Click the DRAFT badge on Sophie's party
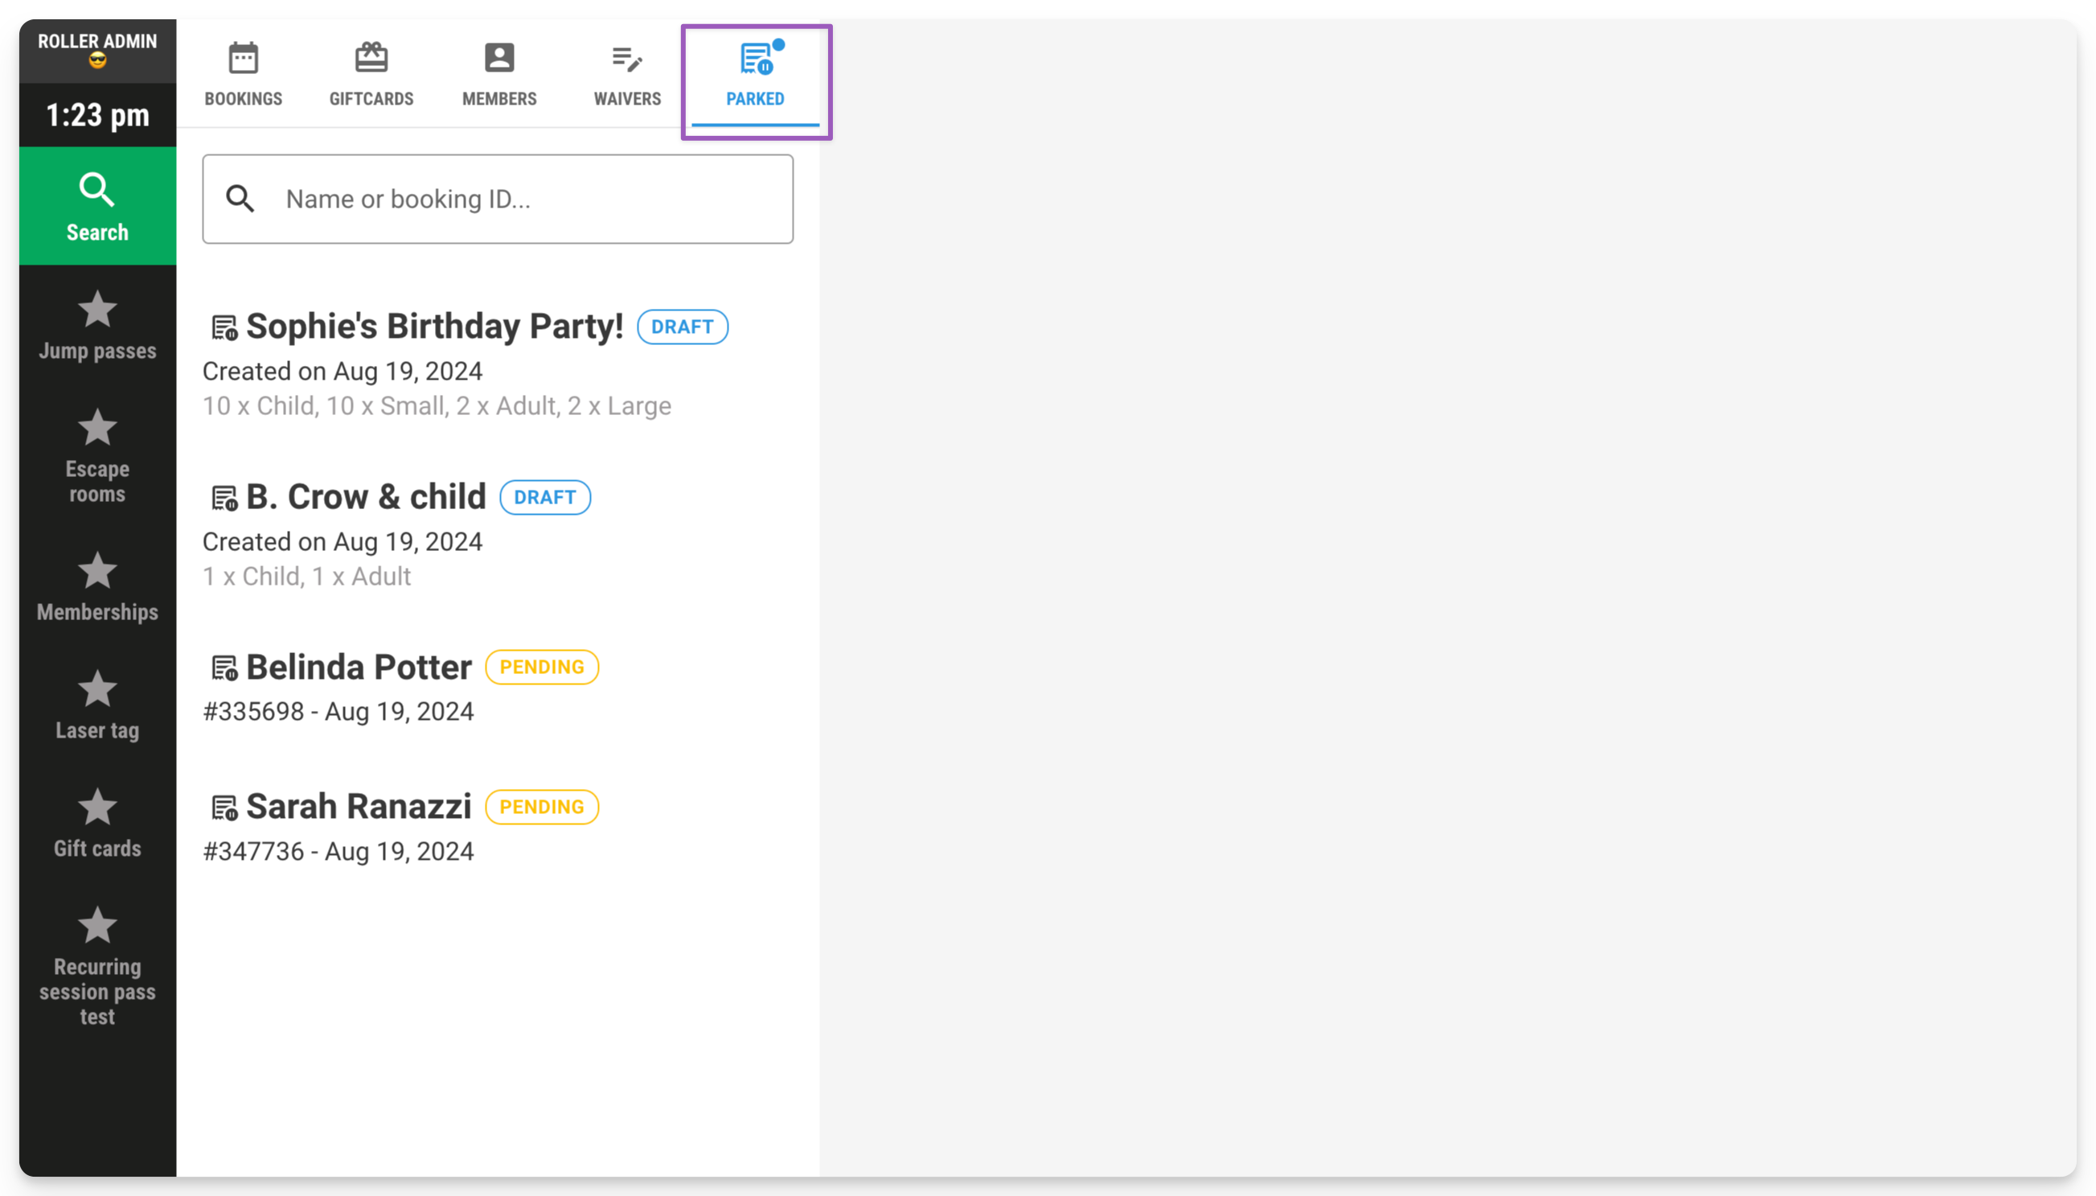 683,327
